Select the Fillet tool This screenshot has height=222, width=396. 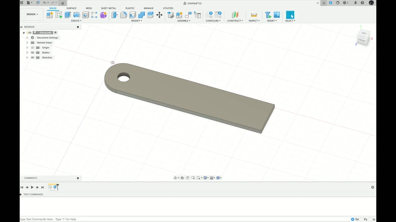124,15
